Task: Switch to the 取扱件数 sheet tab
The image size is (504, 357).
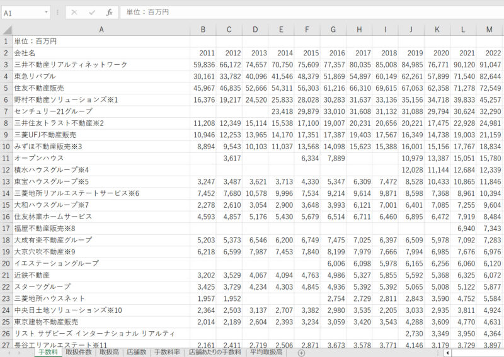Action: pos(80,353)
